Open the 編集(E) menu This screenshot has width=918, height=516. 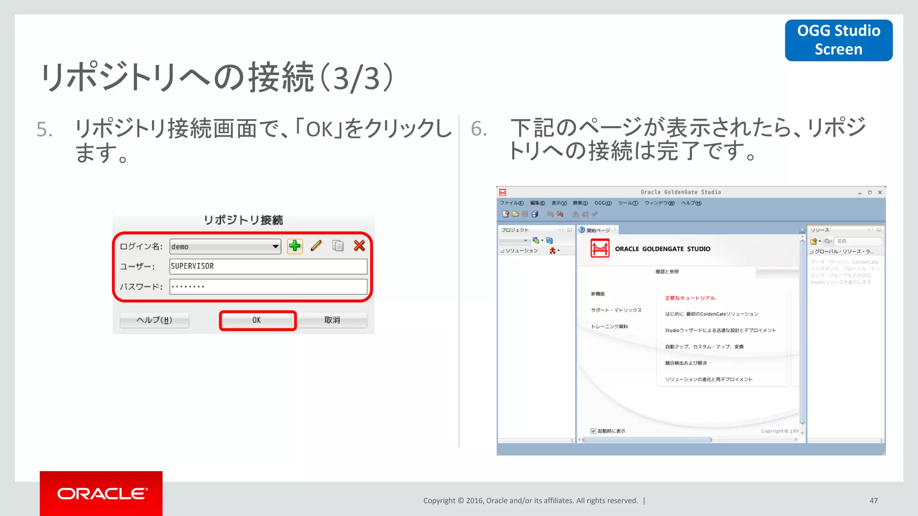click(537, 203)
